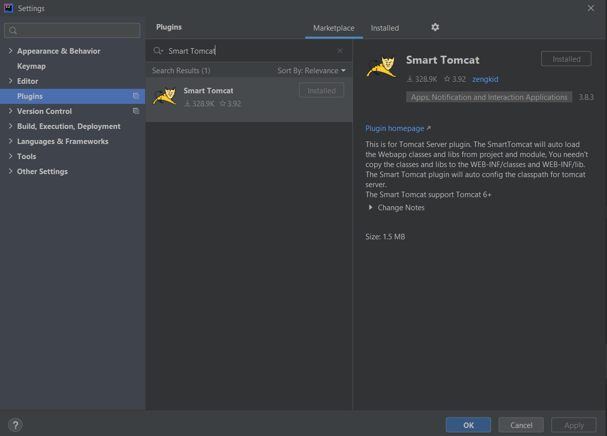Switch to the Installed tab
607x436 pixels.
[385, 28]
